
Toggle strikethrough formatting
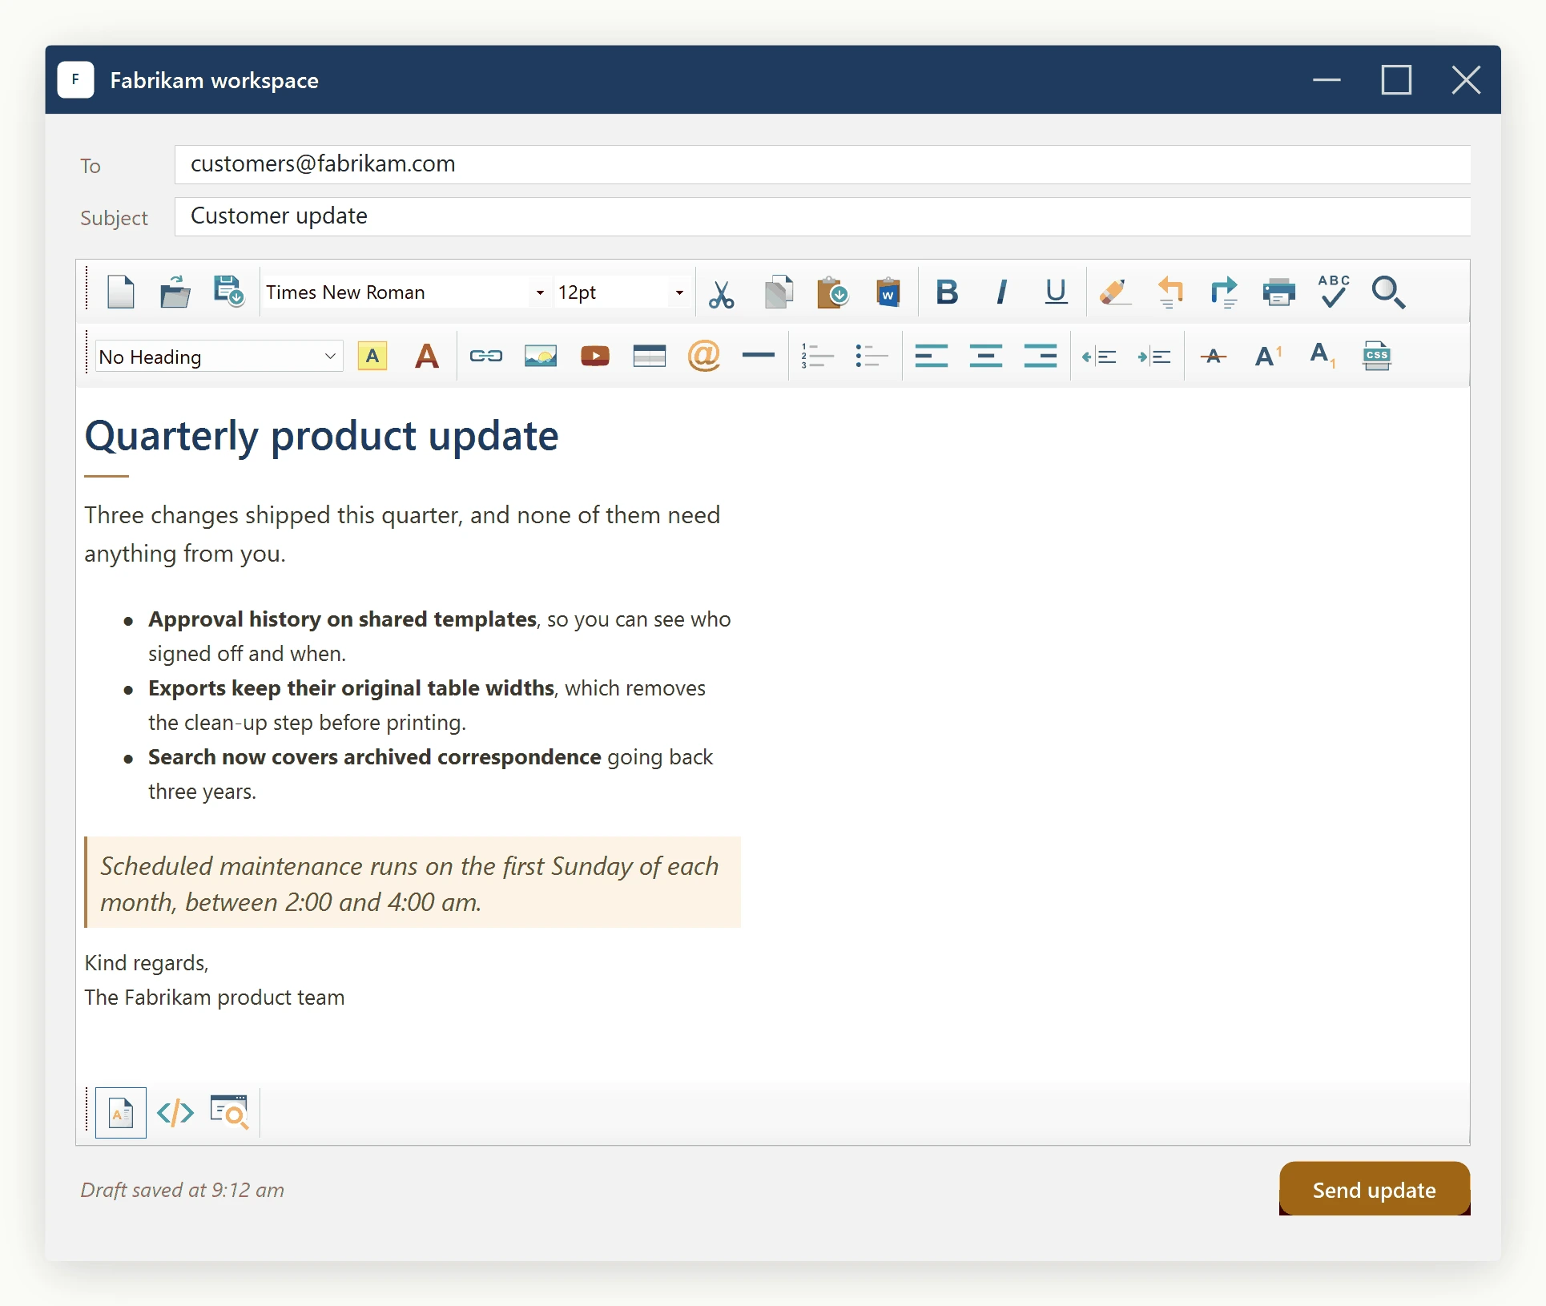[1214, 356]
